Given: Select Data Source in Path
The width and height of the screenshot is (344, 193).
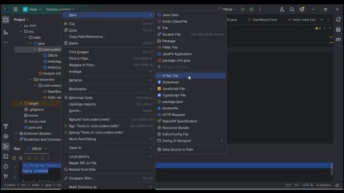Looking at the screenshot, I should (x=190, y=150).
